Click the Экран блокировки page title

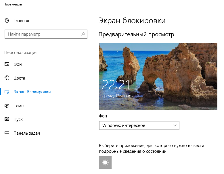coord(132,21)
